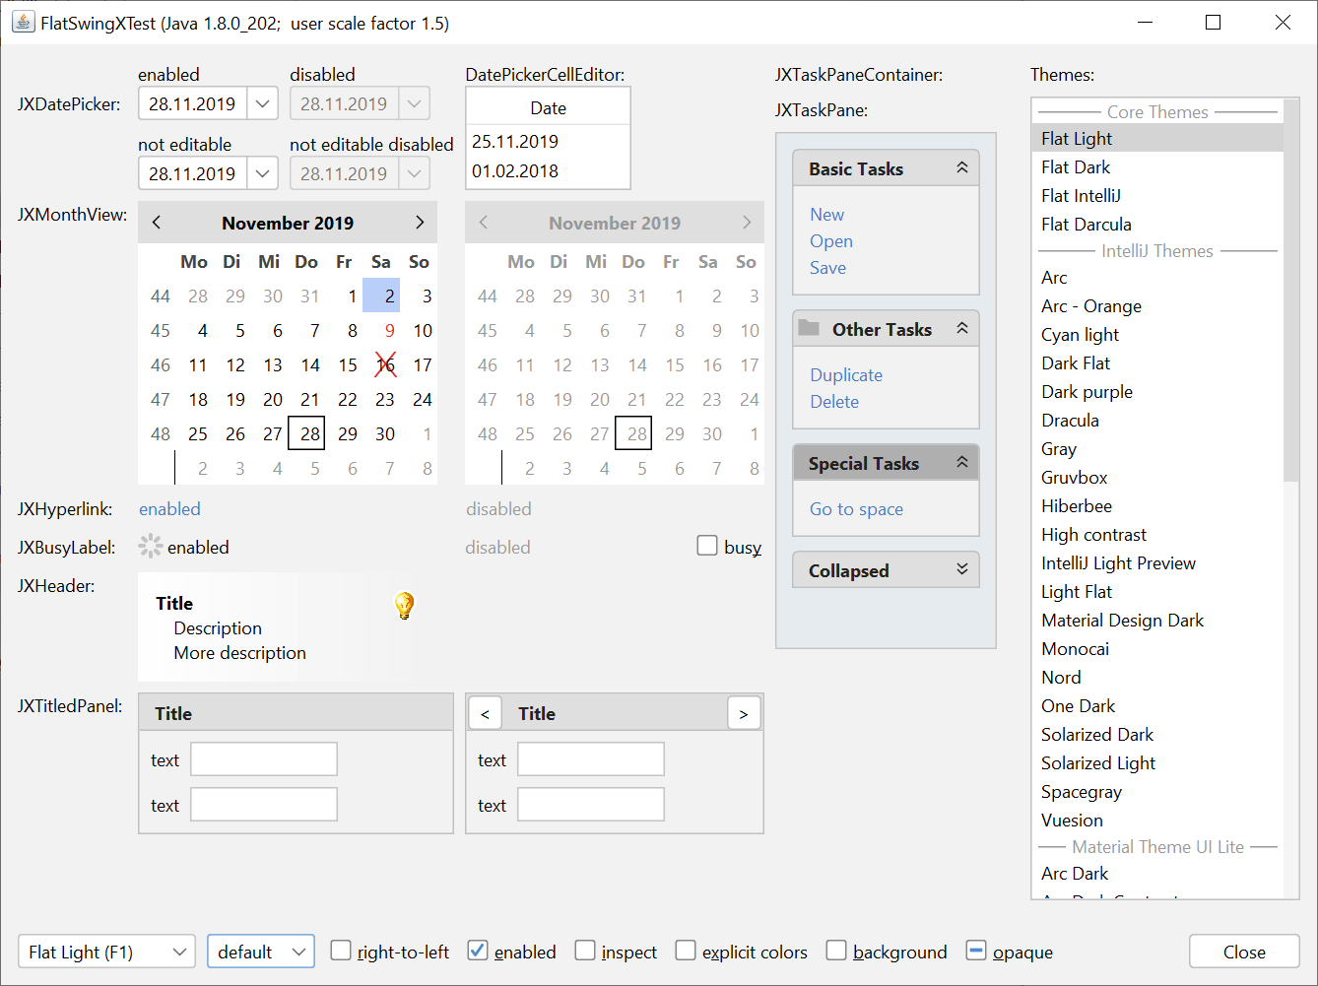Select the Gruvbox theme in list
This screenshot has height=986, width=1318.
point(1074,478)
